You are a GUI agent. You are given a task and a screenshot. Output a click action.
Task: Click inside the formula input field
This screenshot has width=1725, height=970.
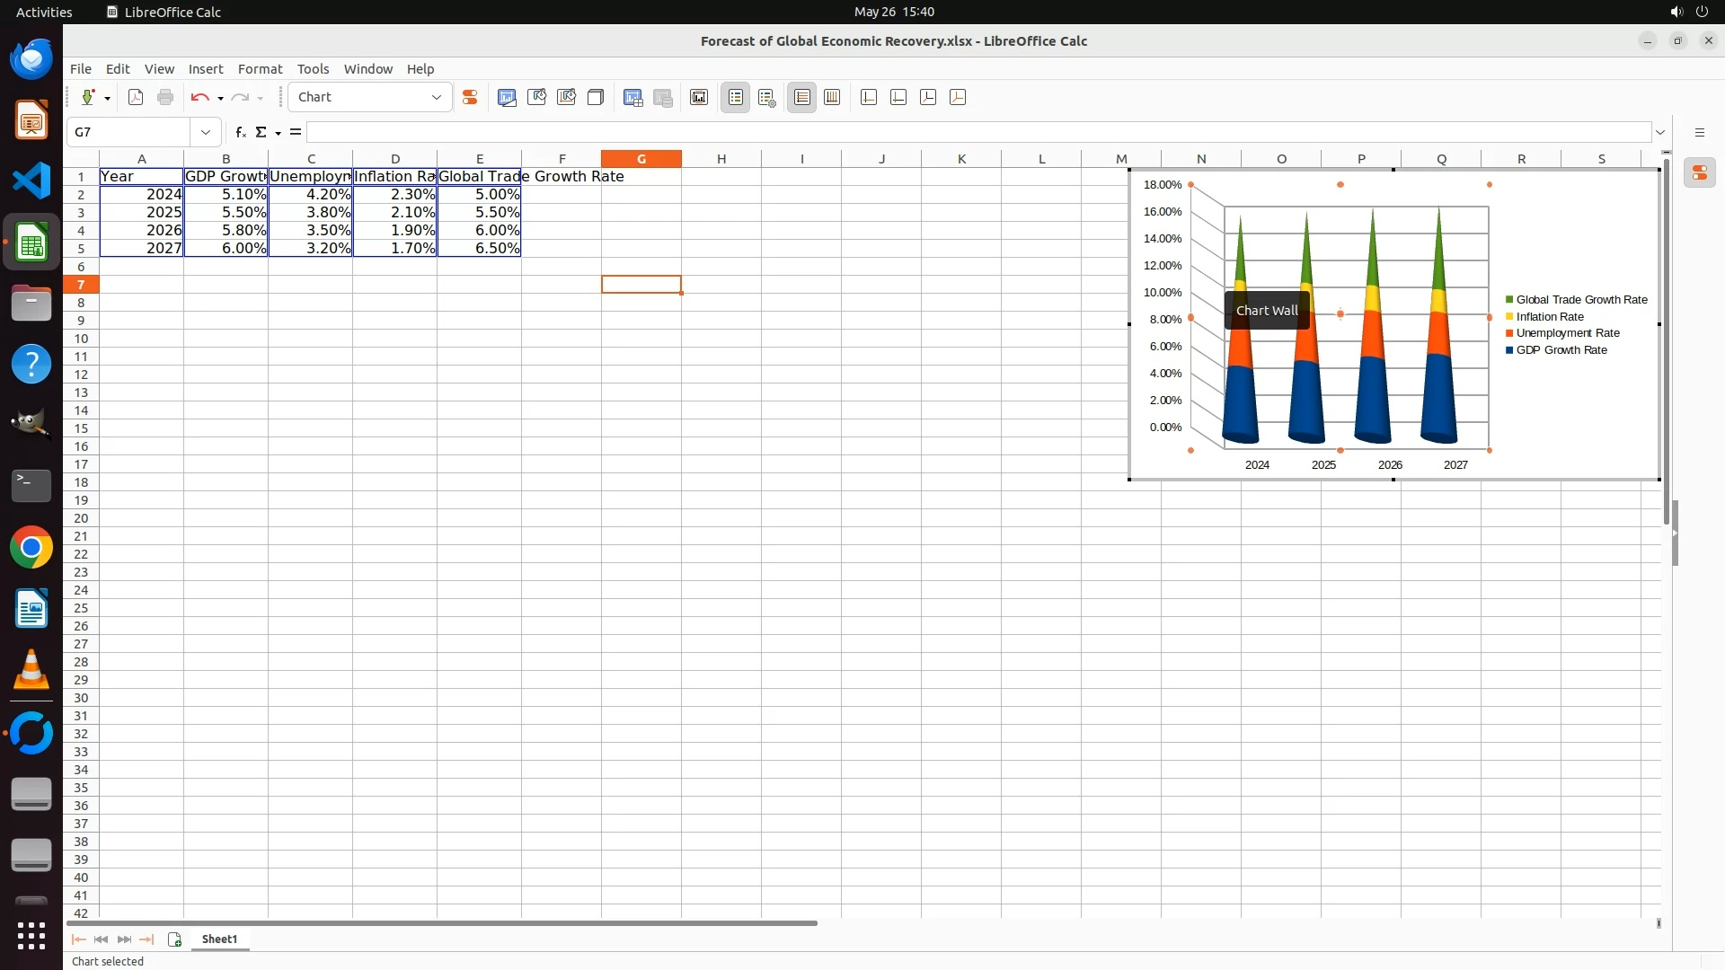(977, 132)
